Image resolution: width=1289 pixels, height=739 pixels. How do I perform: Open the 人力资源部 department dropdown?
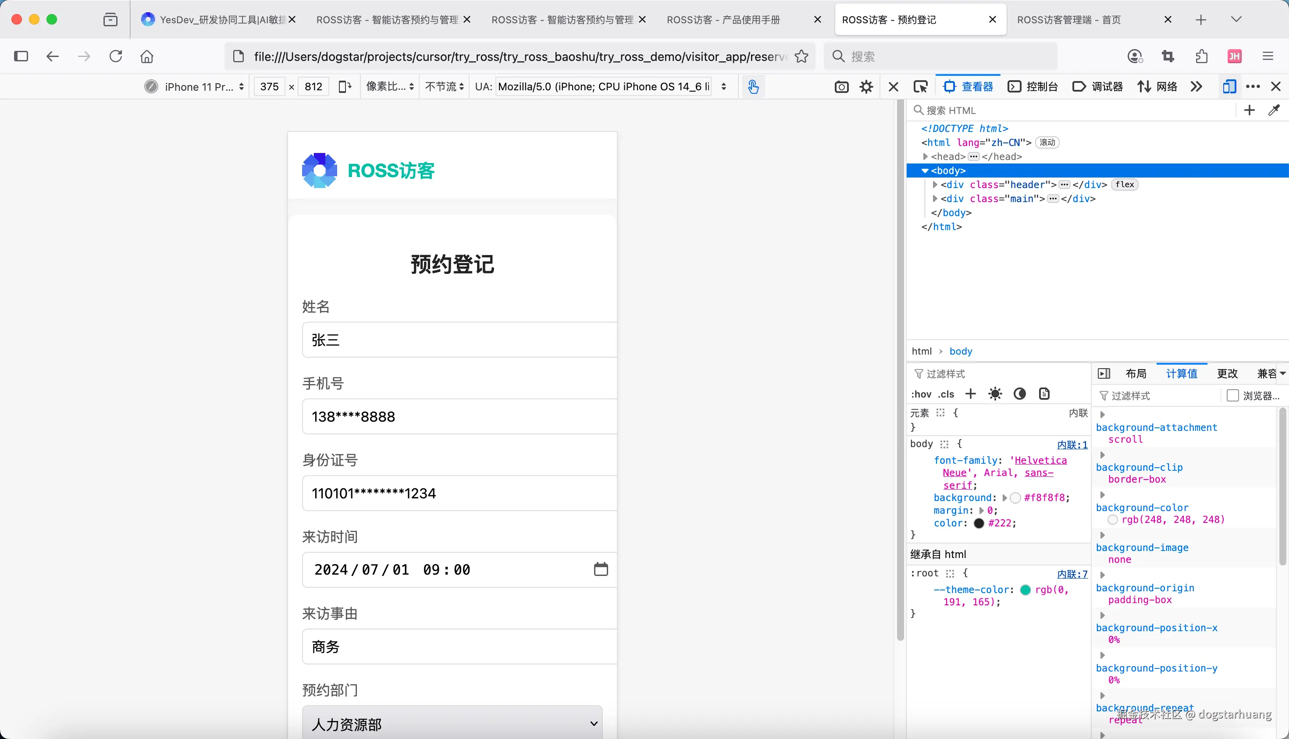point(452,723)
